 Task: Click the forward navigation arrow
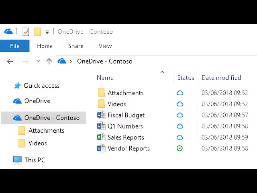pos(26,62)
